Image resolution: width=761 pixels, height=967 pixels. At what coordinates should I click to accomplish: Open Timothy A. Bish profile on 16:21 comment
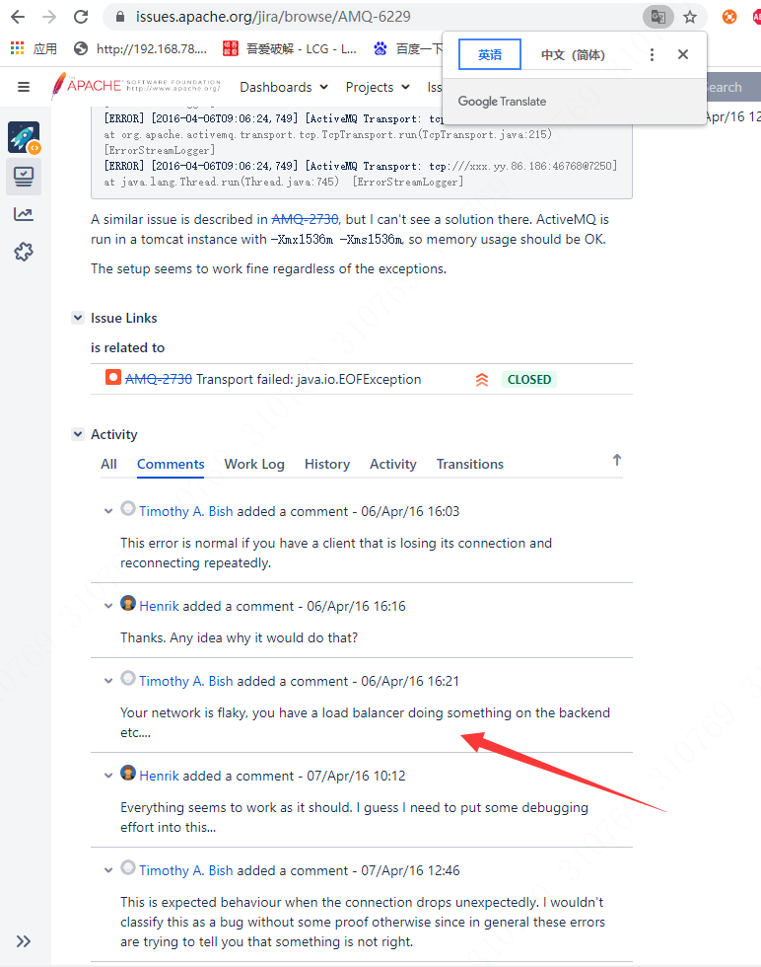coord(186,681)
